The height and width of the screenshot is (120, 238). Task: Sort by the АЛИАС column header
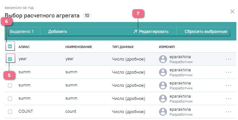point(24,47)
